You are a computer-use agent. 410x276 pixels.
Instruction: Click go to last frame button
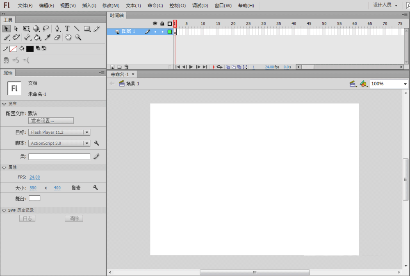pos(205,67)
